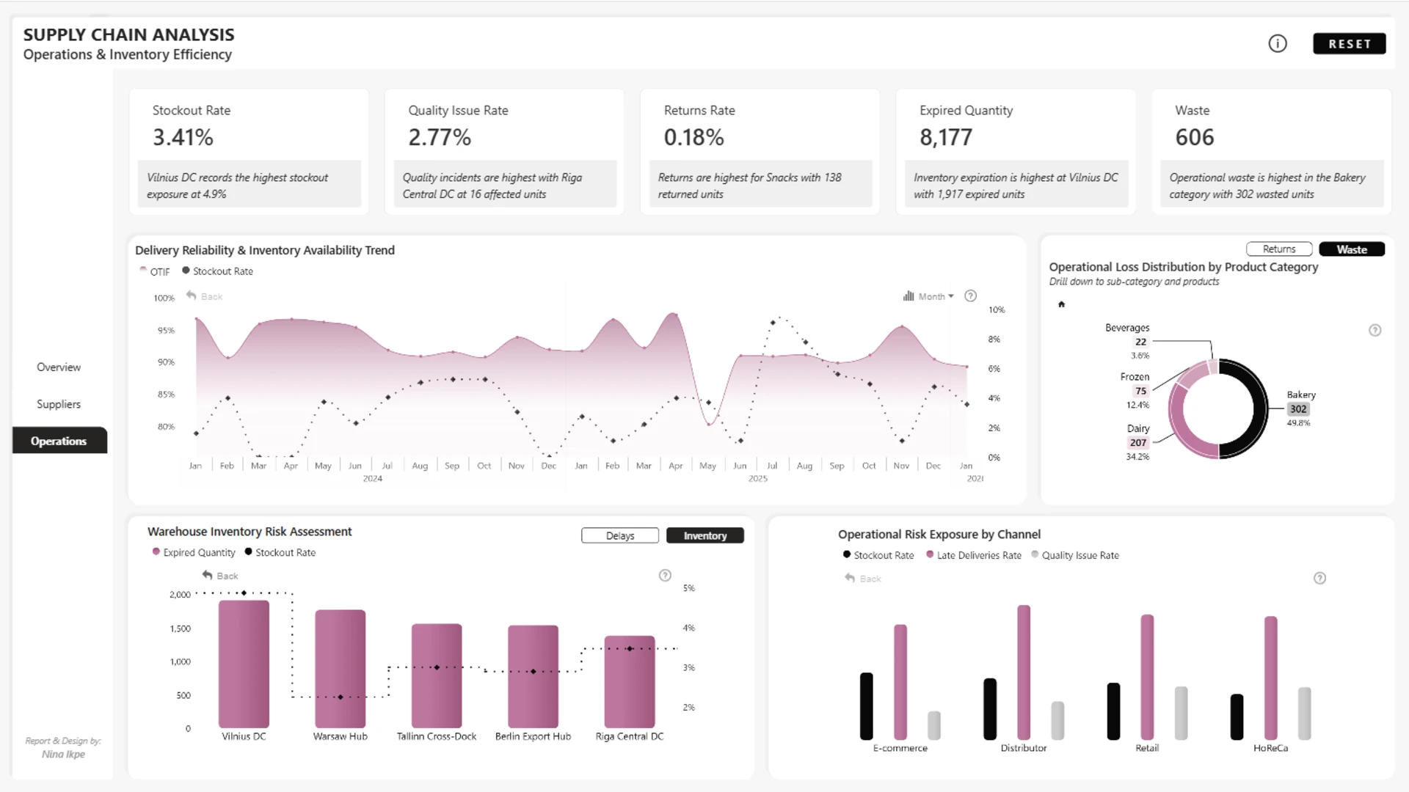
Task: Click the 2025 year axis label
Action: (757, 478)
